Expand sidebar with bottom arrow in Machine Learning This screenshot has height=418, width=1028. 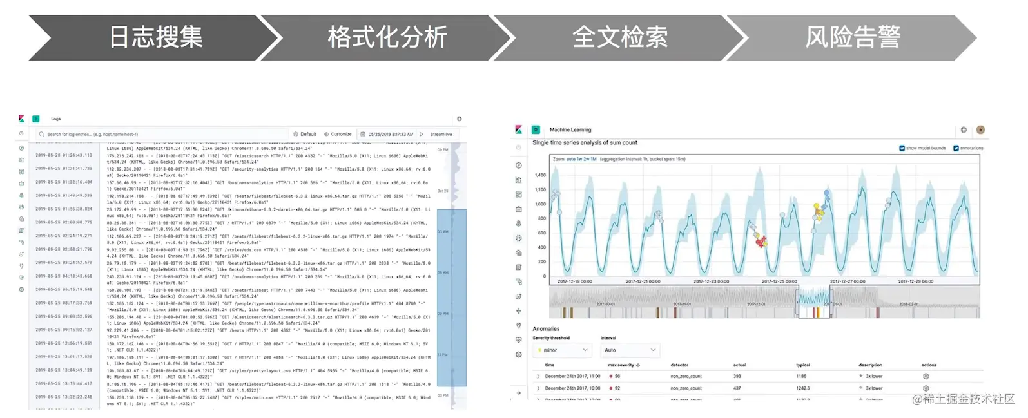coord(519,392)
